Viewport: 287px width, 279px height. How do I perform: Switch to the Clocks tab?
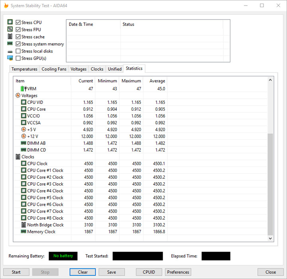pyautogui.click(x=97, y=69)
